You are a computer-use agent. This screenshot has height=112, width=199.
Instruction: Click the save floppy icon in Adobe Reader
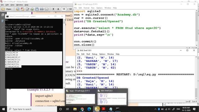coord(37,9)
